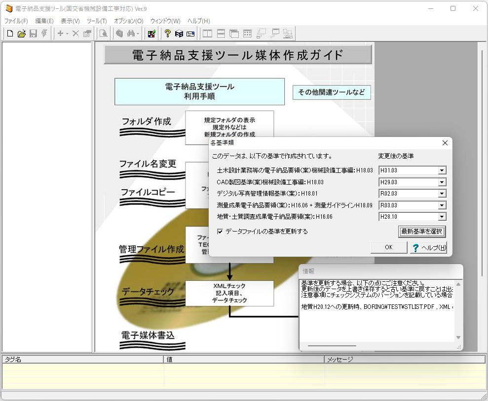This screenshot has width=488, height=401.
Task: Expand the デジタル写真 R02.03 dropdown
Action: 442,194
